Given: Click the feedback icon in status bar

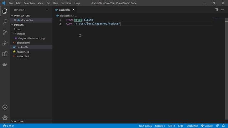Looking at the screenshot, I should [217, 126].
